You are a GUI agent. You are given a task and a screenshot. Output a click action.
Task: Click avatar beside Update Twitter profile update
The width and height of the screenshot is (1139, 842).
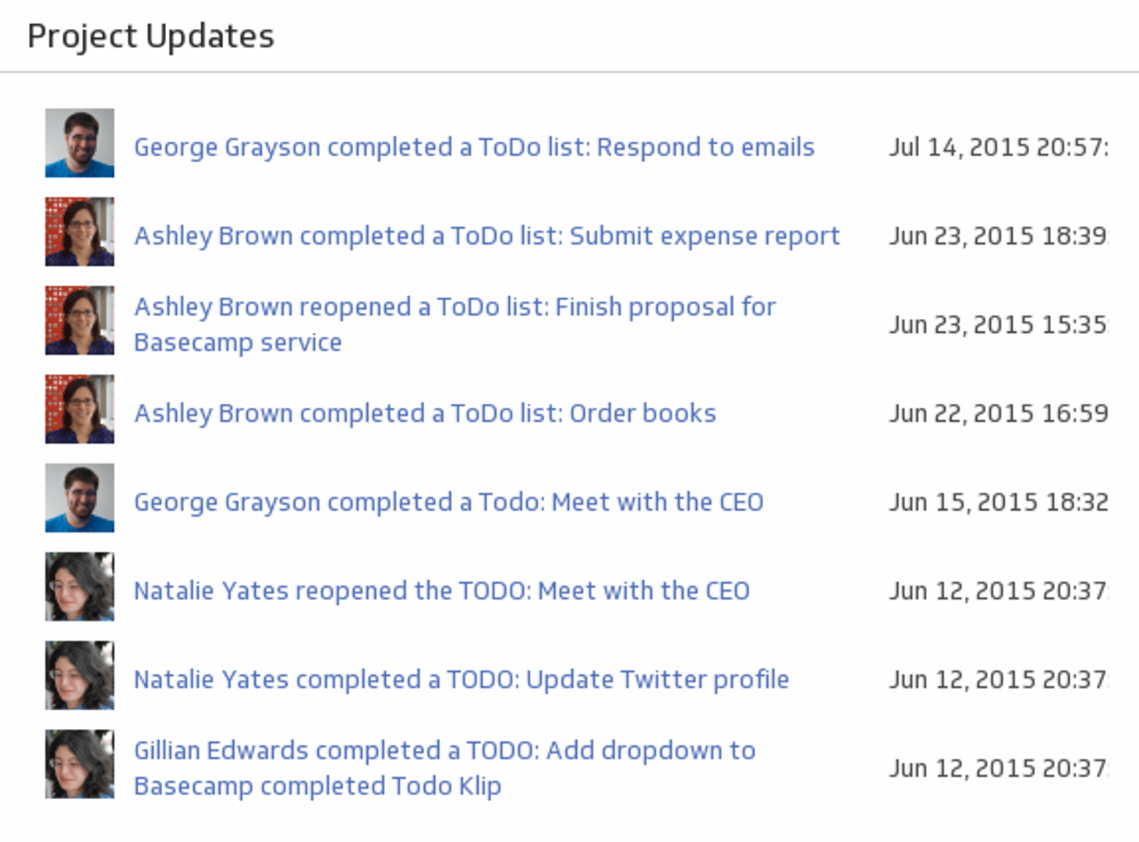[80, 676]
